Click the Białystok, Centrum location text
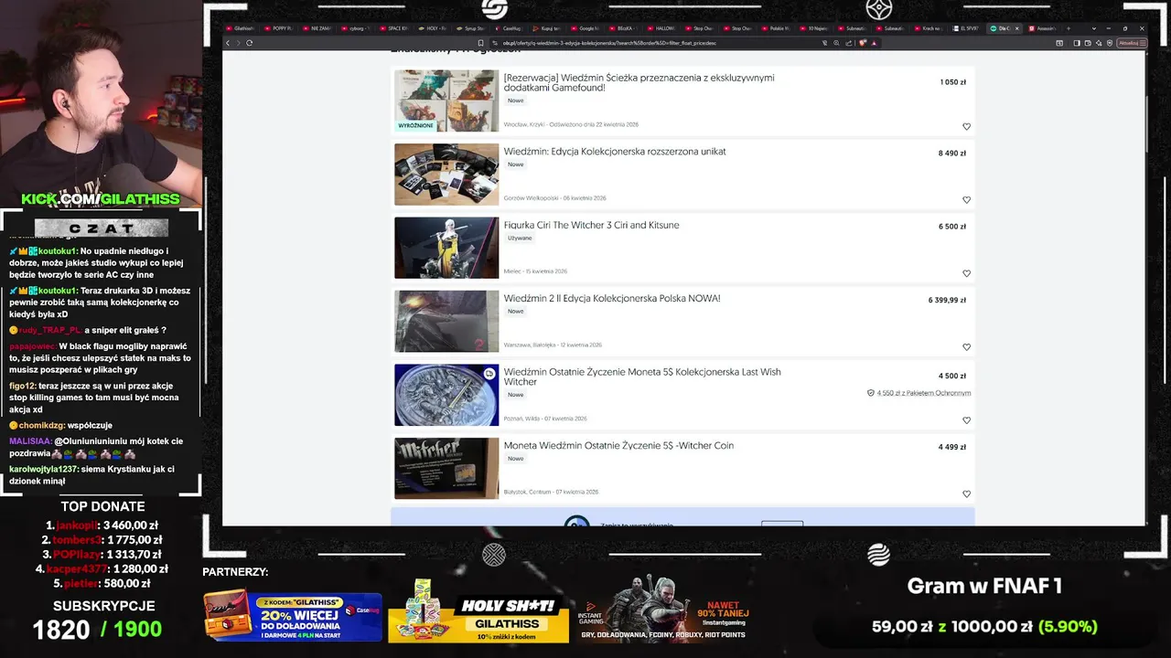1171x658 pixels. (527, 492)
